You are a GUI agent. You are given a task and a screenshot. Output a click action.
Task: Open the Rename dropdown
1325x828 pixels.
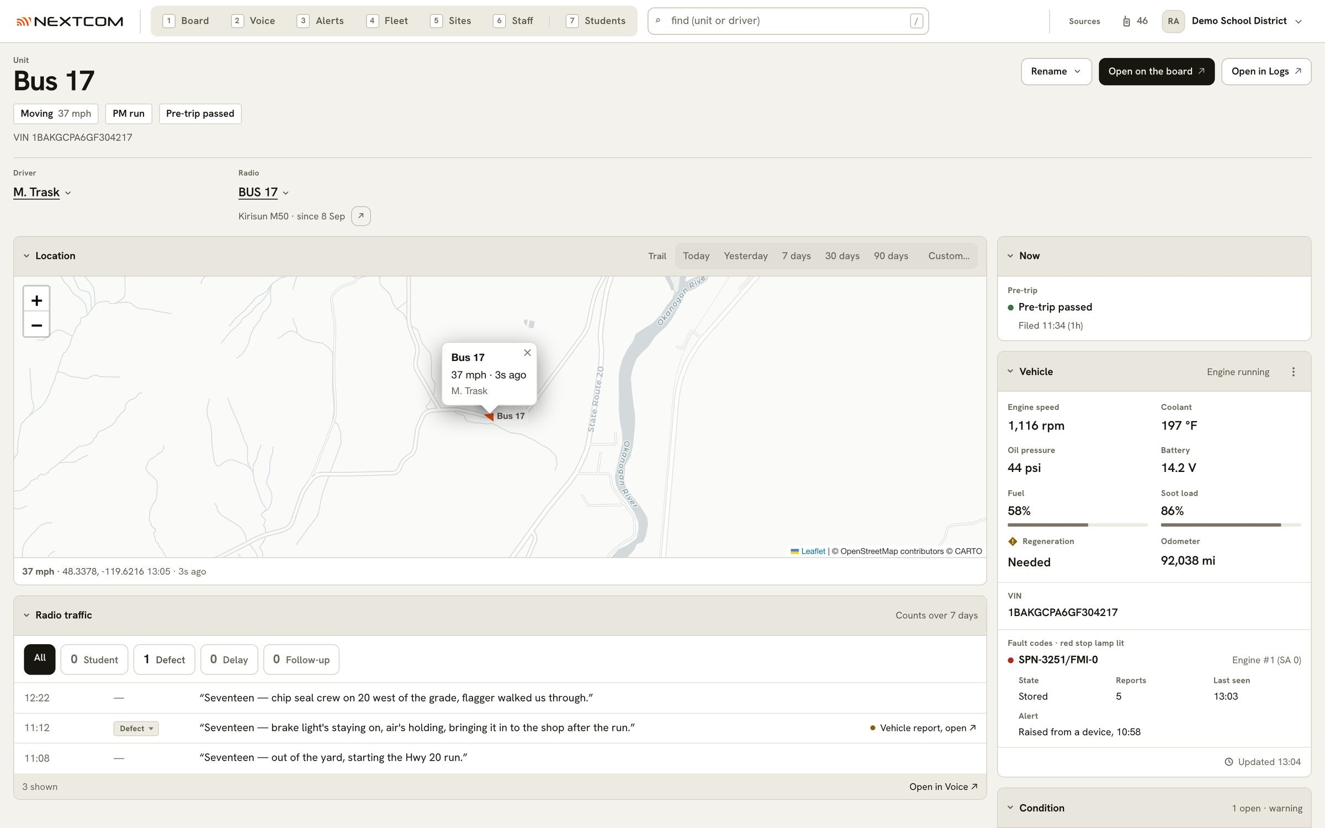click(1056, 71)
